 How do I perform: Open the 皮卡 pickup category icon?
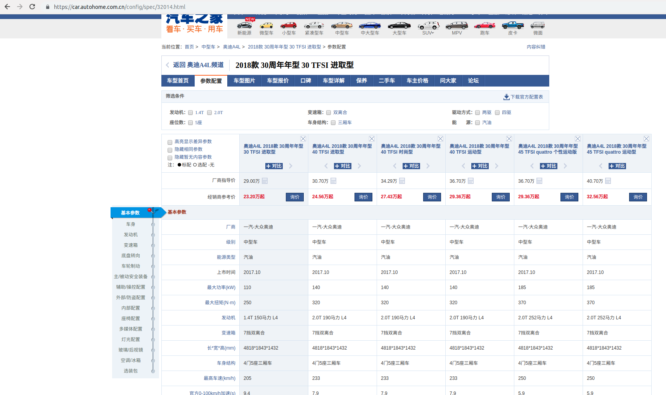pos(512,26)
